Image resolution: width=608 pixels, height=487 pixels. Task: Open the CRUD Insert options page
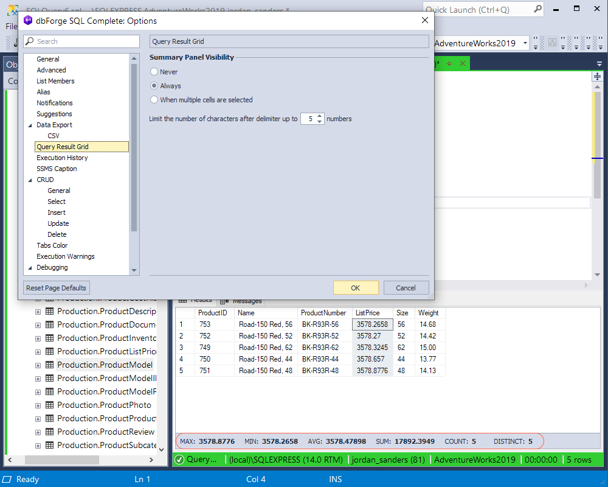57,212
